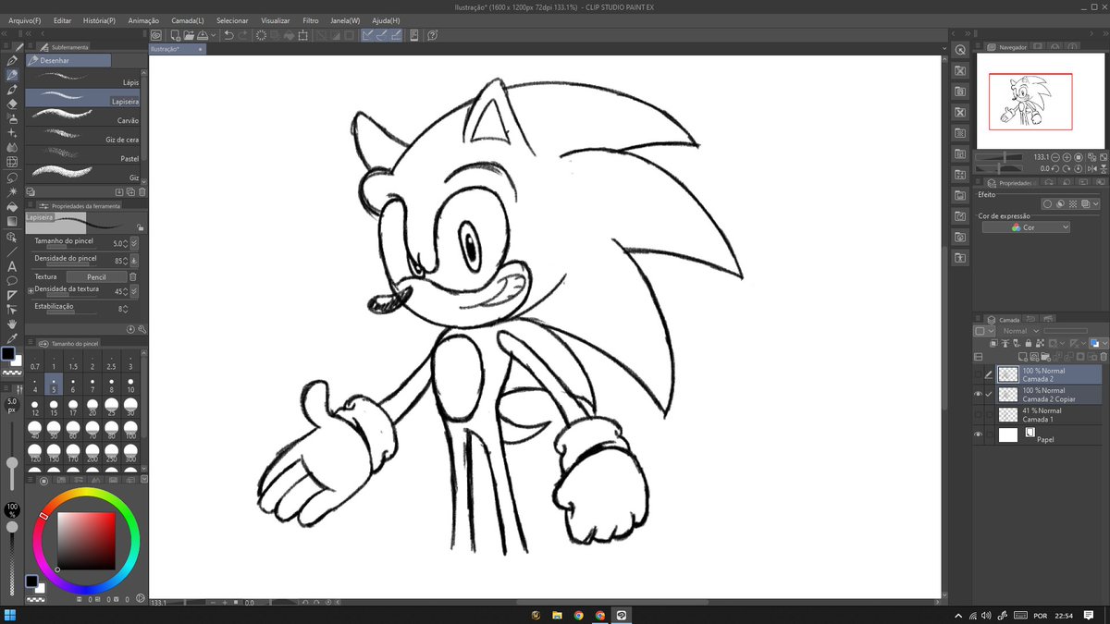Select the straight line Figure tool
1110x624 pixels.
[12, 251]
